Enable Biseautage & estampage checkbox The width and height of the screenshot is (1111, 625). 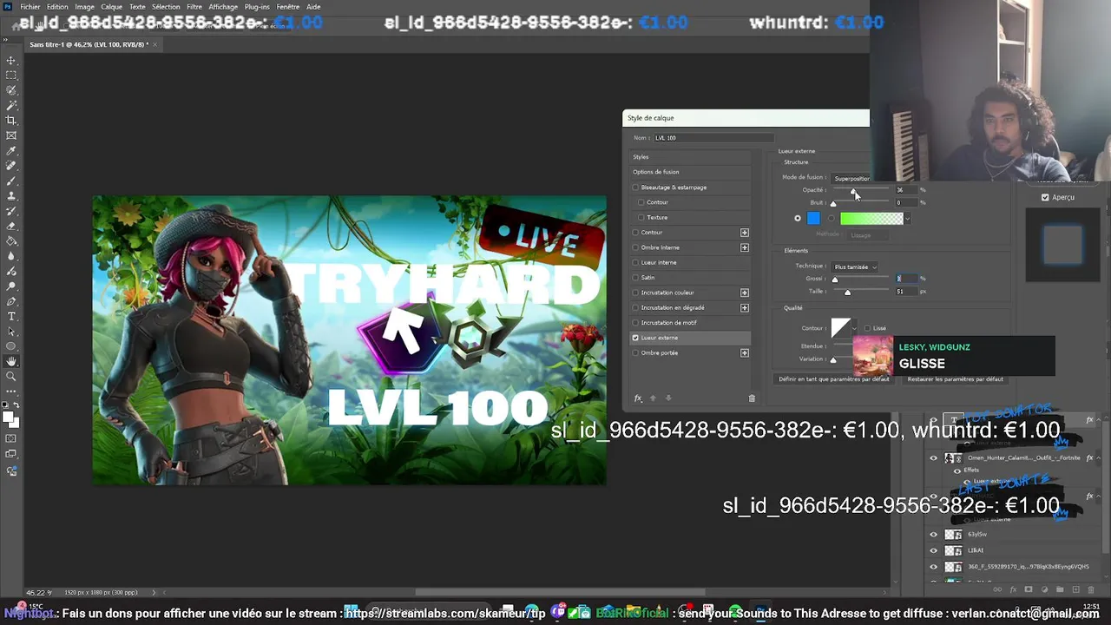[x=635, y=187]
